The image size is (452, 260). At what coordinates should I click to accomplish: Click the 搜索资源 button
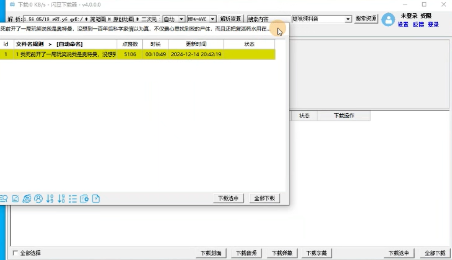click(366, 19)
